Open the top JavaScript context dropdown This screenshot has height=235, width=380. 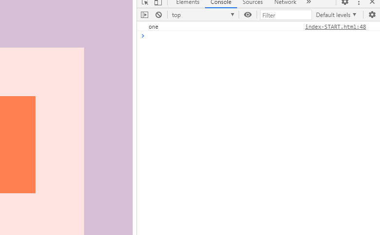[x=203, y=15]
